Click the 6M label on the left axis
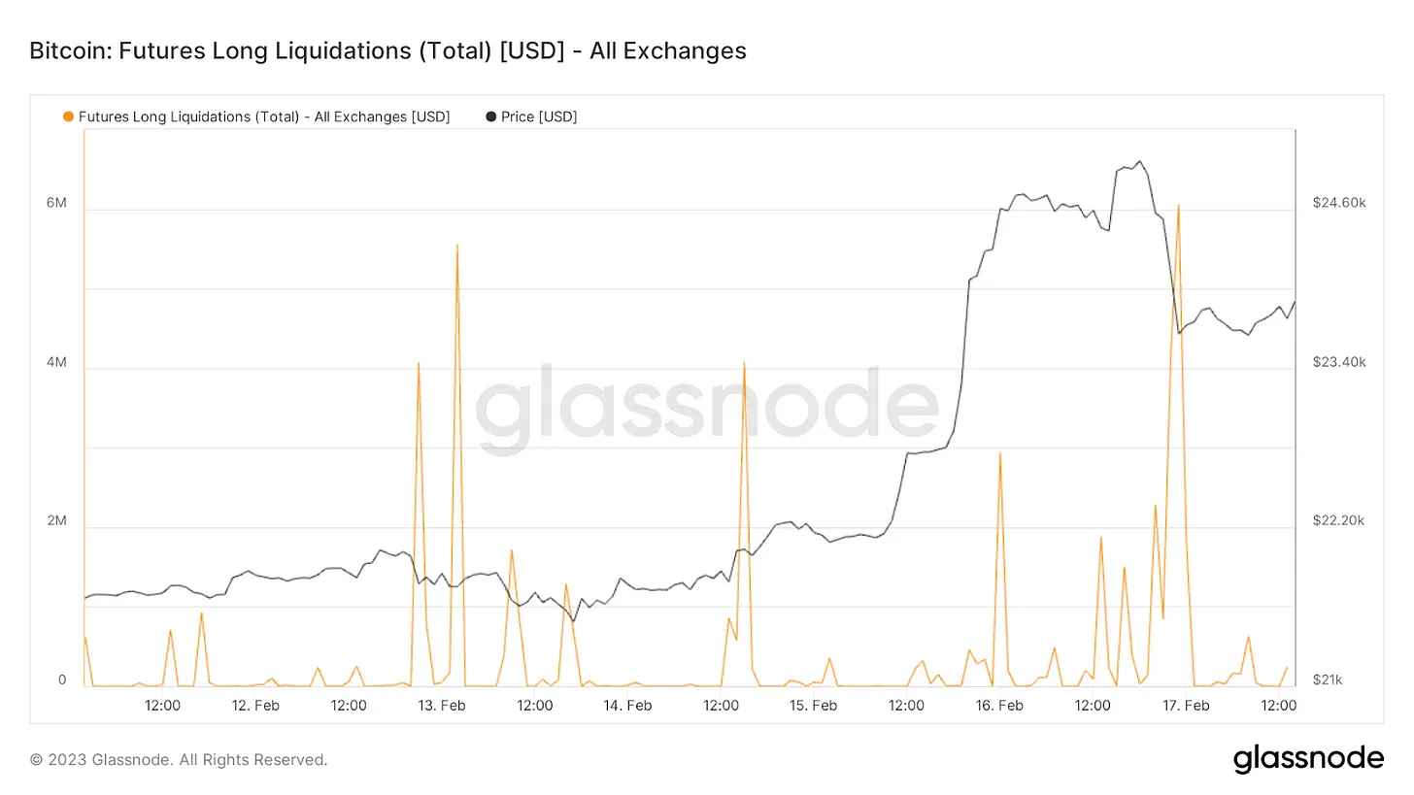1414x795 pixels. click(56, 203)
